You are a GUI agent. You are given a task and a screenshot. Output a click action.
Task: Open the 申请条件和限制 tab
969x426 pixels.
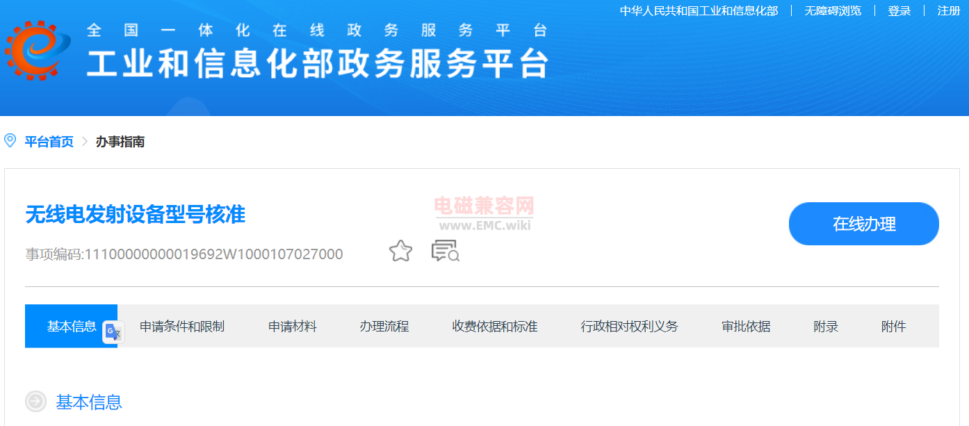click(182, 326)
